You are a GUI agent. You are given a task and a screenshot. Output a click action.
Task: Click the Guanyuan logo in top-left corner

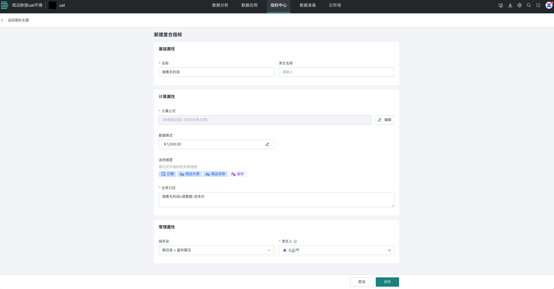coord(5,5)
